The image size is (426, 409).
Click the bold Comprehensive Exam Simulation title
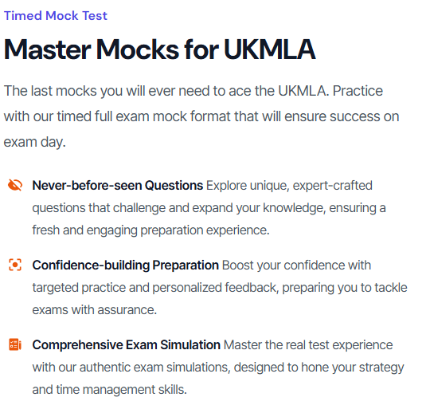tap(126, 345)
